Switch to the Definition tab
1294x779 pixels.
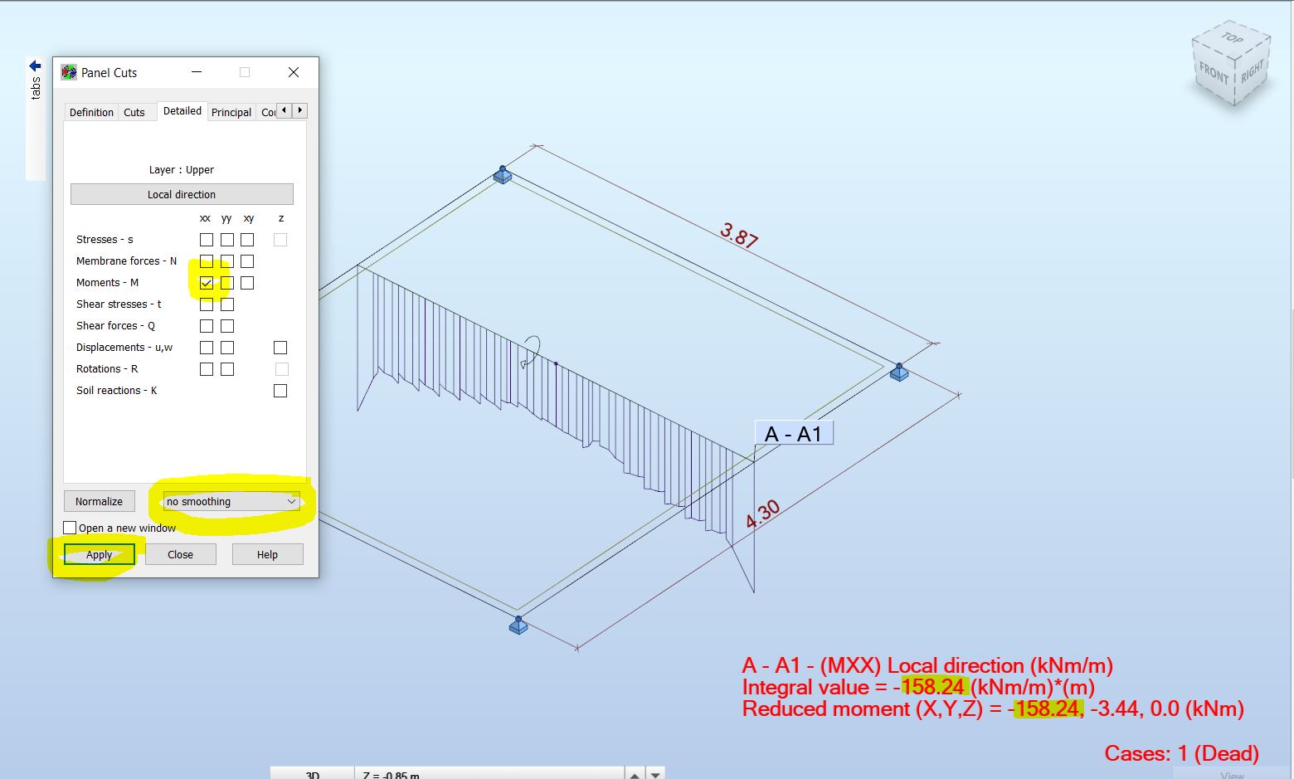coord(91,111)
